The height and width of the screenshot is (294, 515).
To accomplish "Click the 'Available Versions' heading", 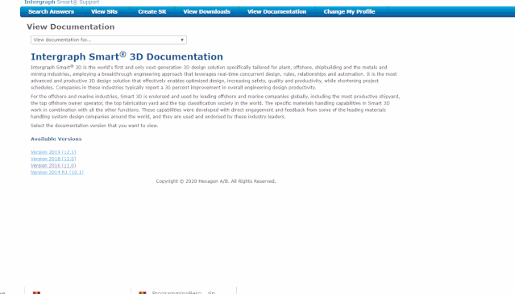I will pos(56,139).
